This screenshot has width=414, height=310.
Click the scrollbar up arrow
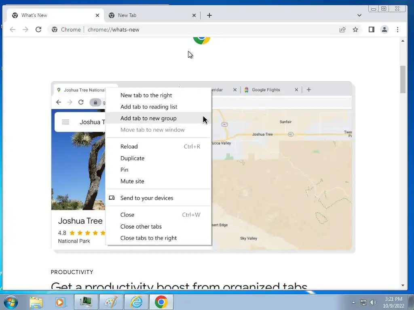click(x=403, y=41)
